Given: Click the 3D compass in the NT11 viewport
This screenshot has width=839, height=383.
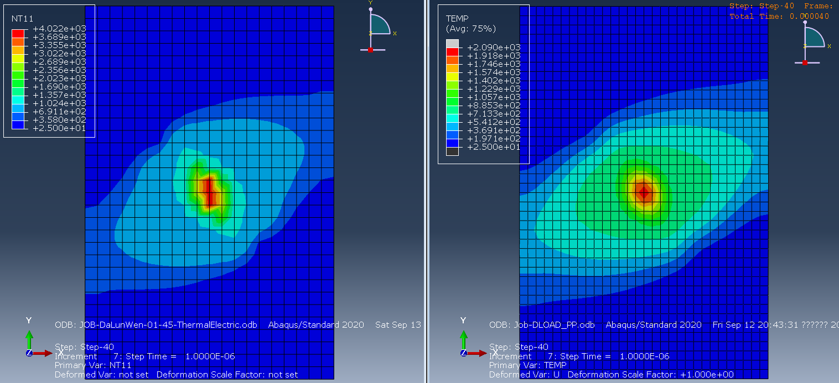Looking at the screenshot, I should click(379, 28).
